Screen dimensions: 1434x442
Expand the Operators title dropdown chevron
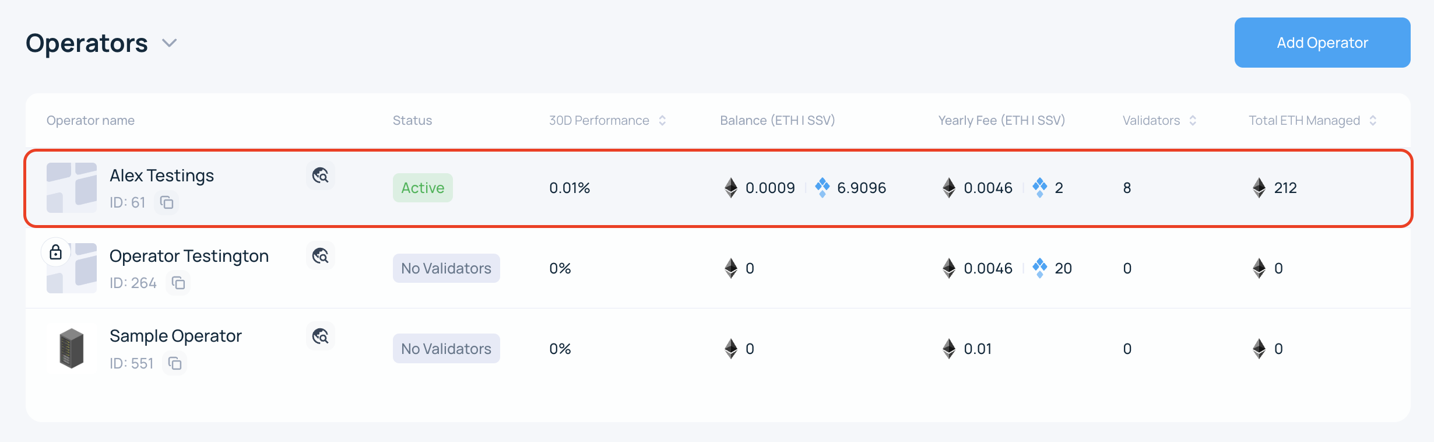169,43
